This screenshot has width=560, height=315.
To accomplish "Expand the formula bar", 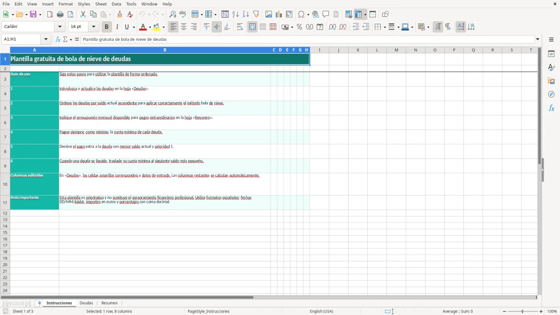I will [538, 39].
